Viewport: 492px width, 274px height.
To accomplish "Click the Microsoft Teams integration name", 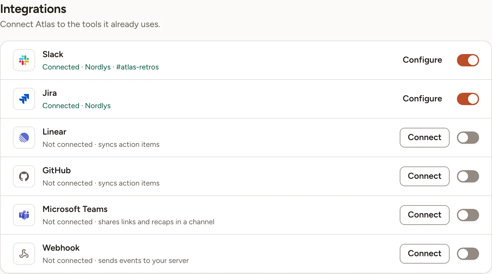I will (x=75, y=209).
